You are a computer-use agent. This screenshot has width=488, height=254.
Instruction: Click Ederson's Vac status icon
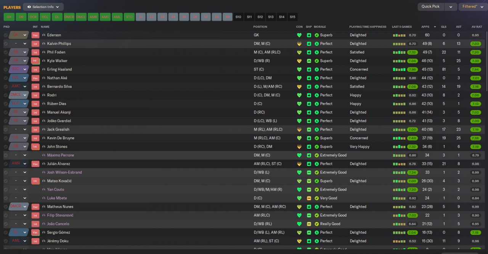(x=35, y=35)
